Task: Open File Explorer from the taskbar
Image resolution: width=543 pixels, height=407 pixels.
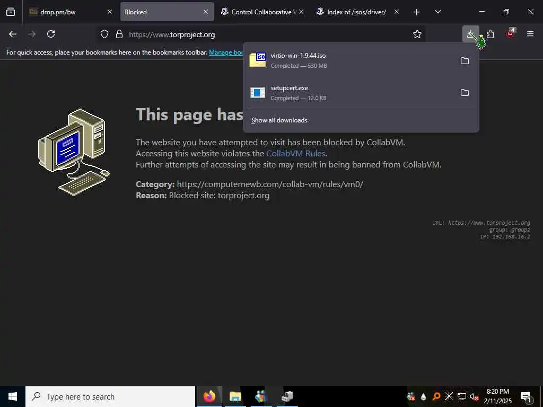Action: click(235, 396)
